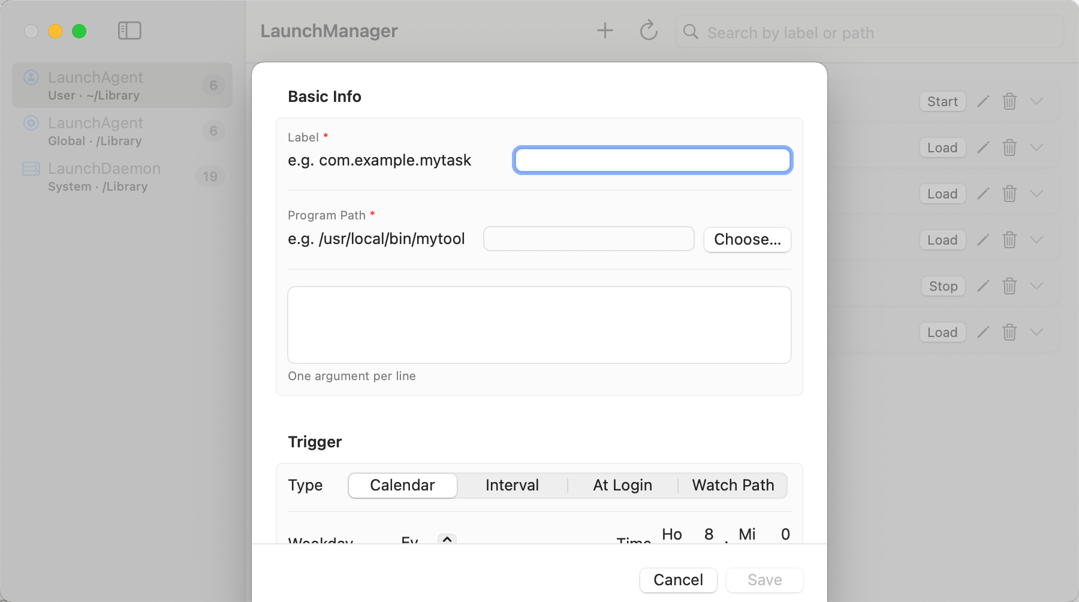Select LaunchAgent User ~/Library sidebar item
This screenshot has width=1079, height=602.
coord(122,85)
